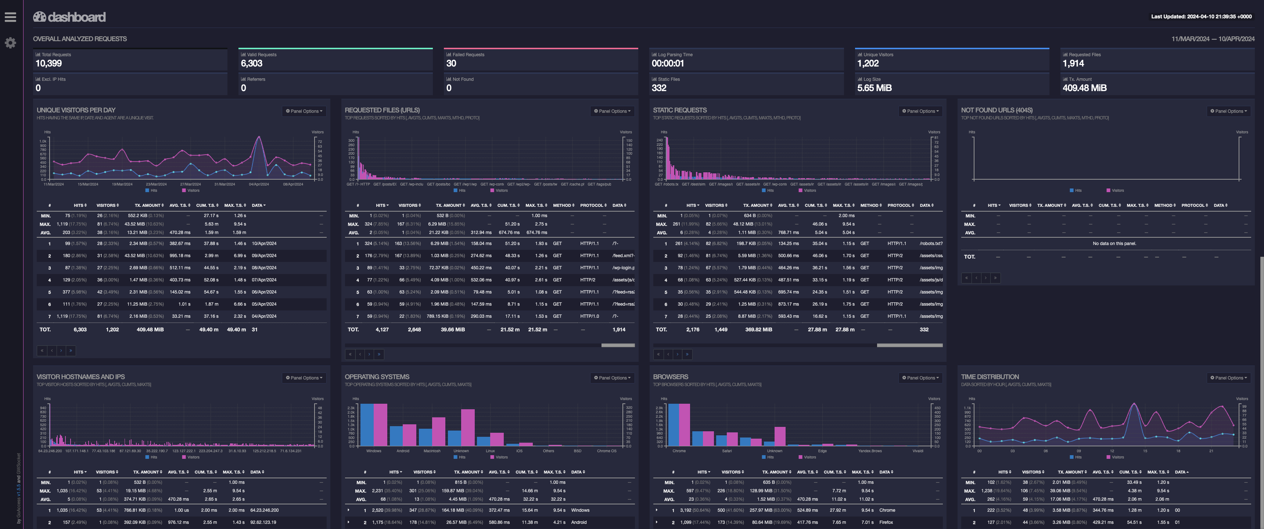Jump to first page of Static Requests table

[658, 354]
